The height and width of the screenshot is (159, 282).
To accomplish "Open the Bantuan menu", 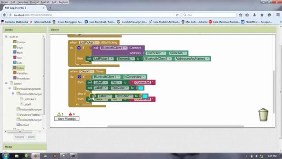I will pos(63,2).
